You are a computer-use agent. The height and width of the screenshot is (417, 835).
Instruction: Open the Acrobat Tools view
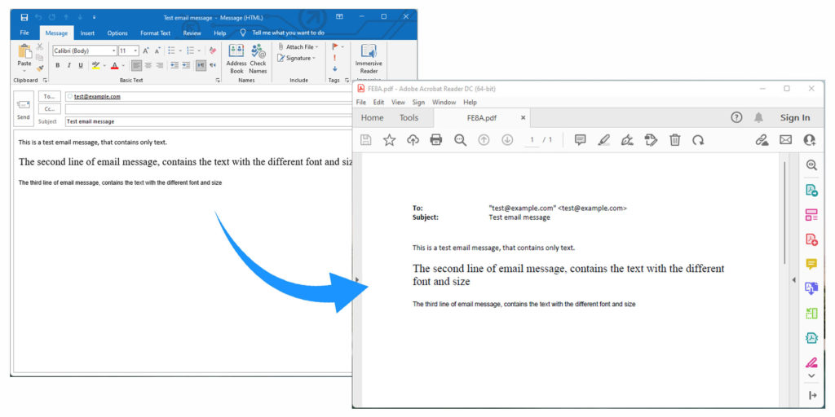pyautogui.click(x=409, y=117)
